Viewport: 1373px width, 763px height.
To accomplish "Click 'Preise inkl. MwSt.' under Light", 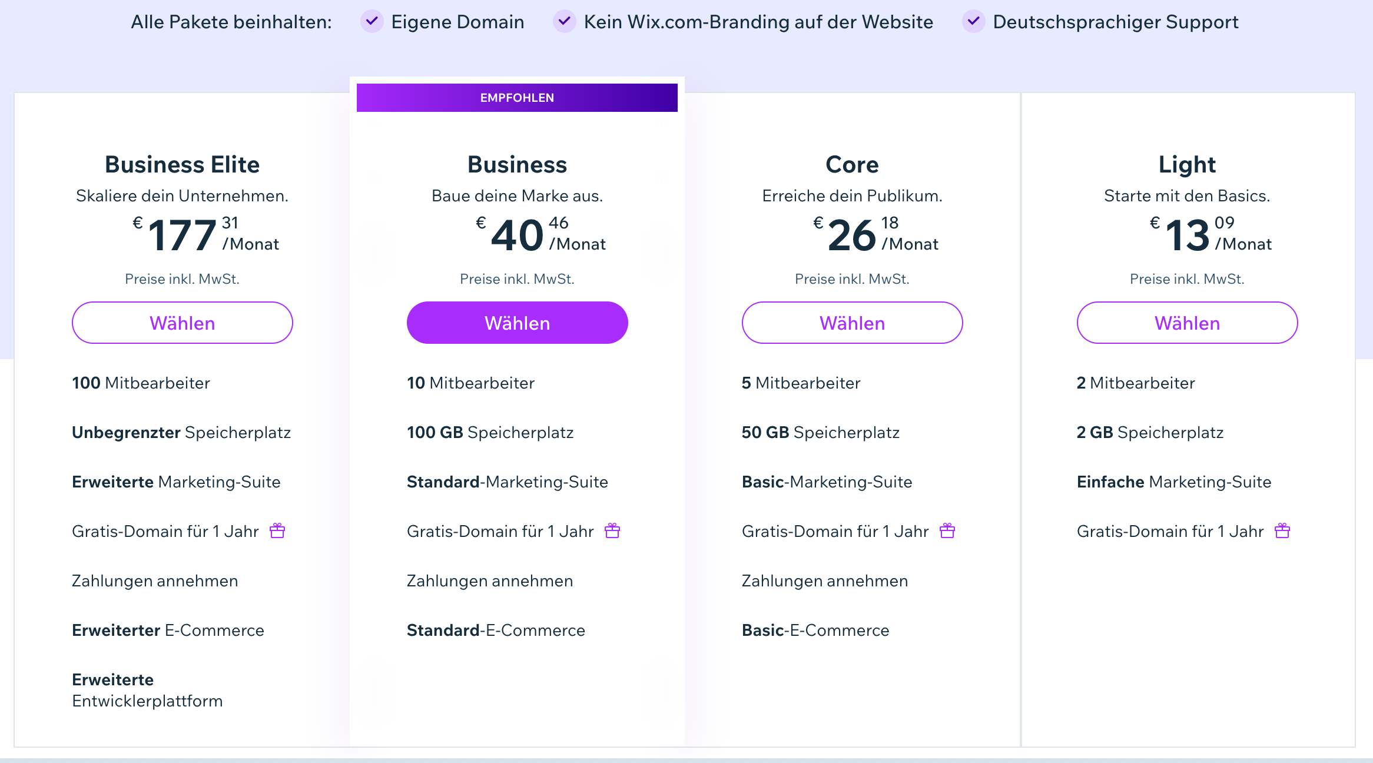I will [x=1188, y=279].
